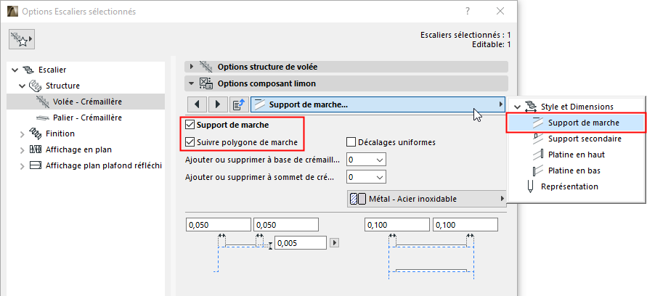
Task: Open the Support de marche... page selector
Action: pyautogui.click(x=378, y=104)
